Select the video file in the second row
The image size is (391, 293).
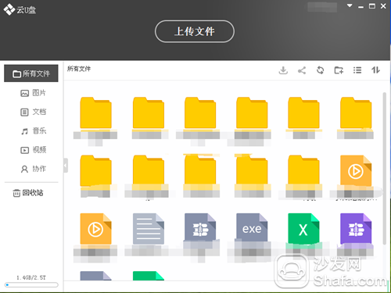pyautogui.click(x=356, y=171)
